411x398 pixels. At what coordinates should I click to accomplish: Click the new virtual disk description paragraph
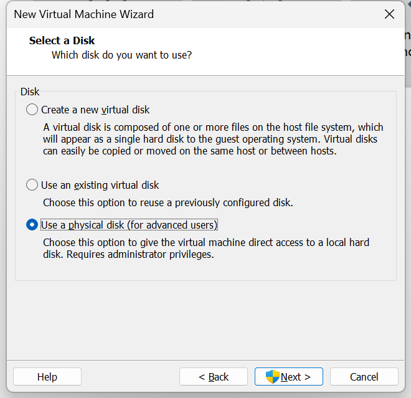[x=212, y=139]
